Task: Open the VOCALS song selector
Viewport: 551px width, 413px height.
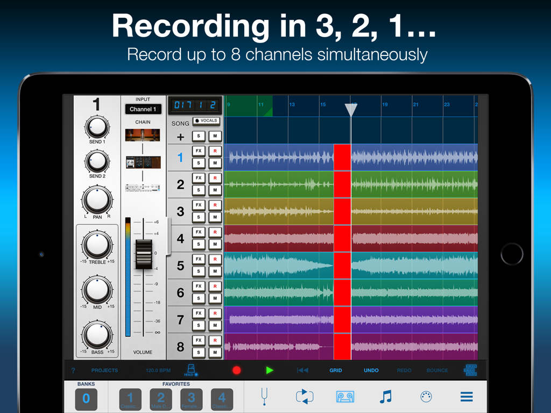Action: pyautogui.click(x=206, y=121)
